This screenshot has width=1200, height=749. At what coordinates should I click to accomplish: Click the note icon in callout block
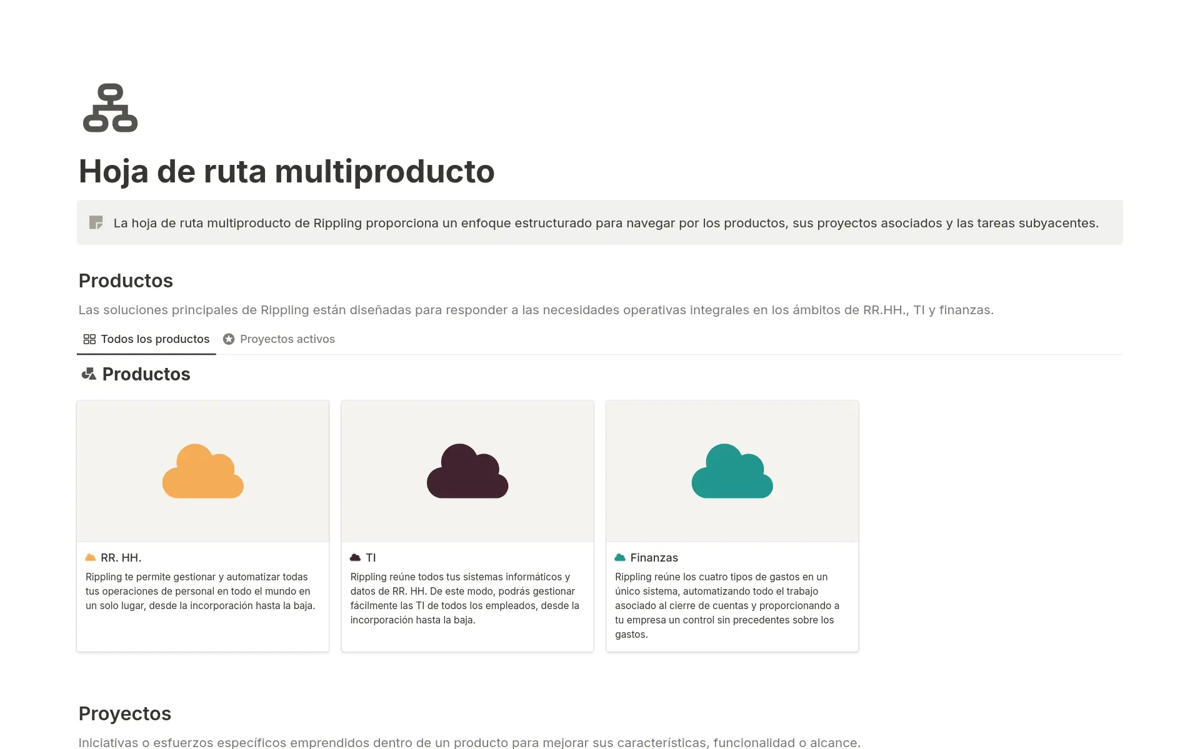pyautogui.click(x=96, y=223)
